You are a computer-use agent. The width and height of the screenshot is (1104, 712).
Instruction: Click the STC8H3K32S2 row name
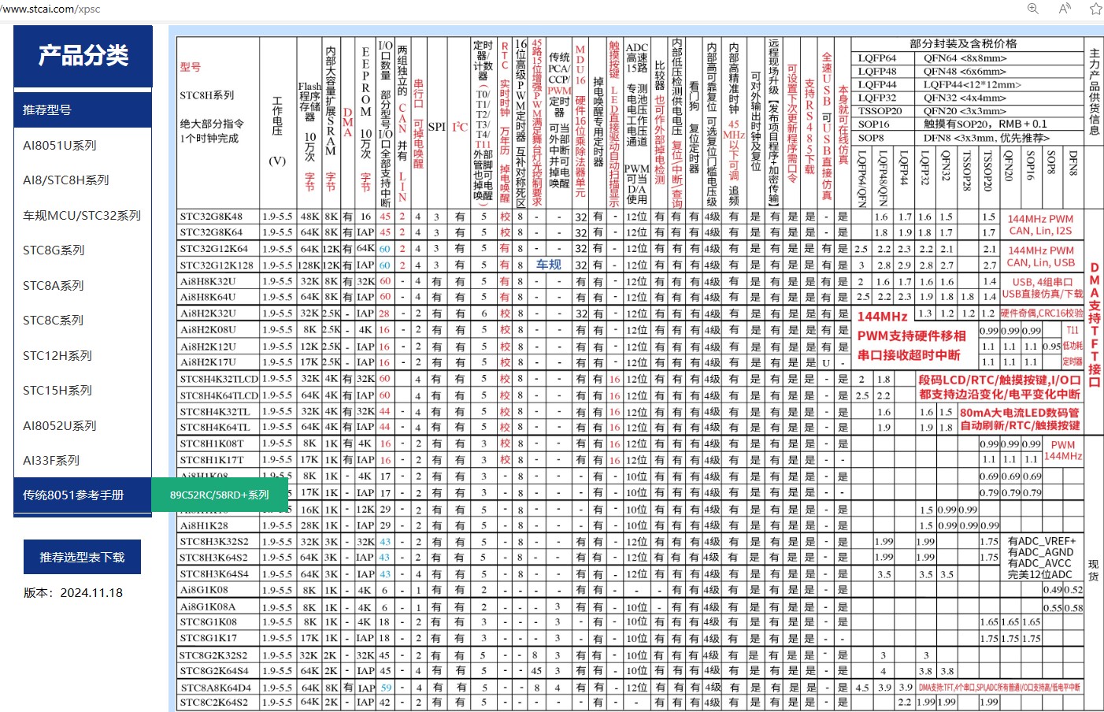pos(214,542)
